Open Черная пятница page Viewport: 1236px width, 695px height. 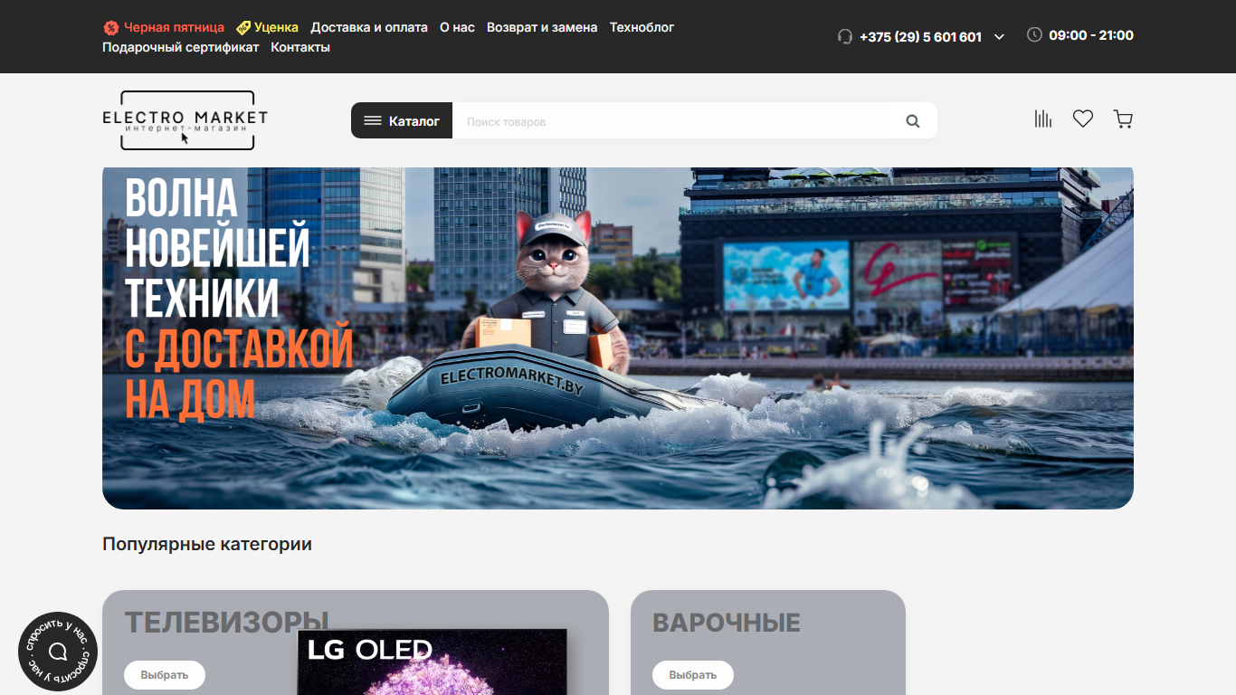point(174,27)
